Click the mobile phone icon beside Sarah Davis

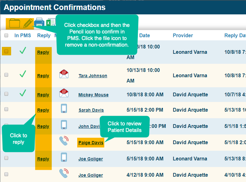pyautogui.click(x=64, y=109)
